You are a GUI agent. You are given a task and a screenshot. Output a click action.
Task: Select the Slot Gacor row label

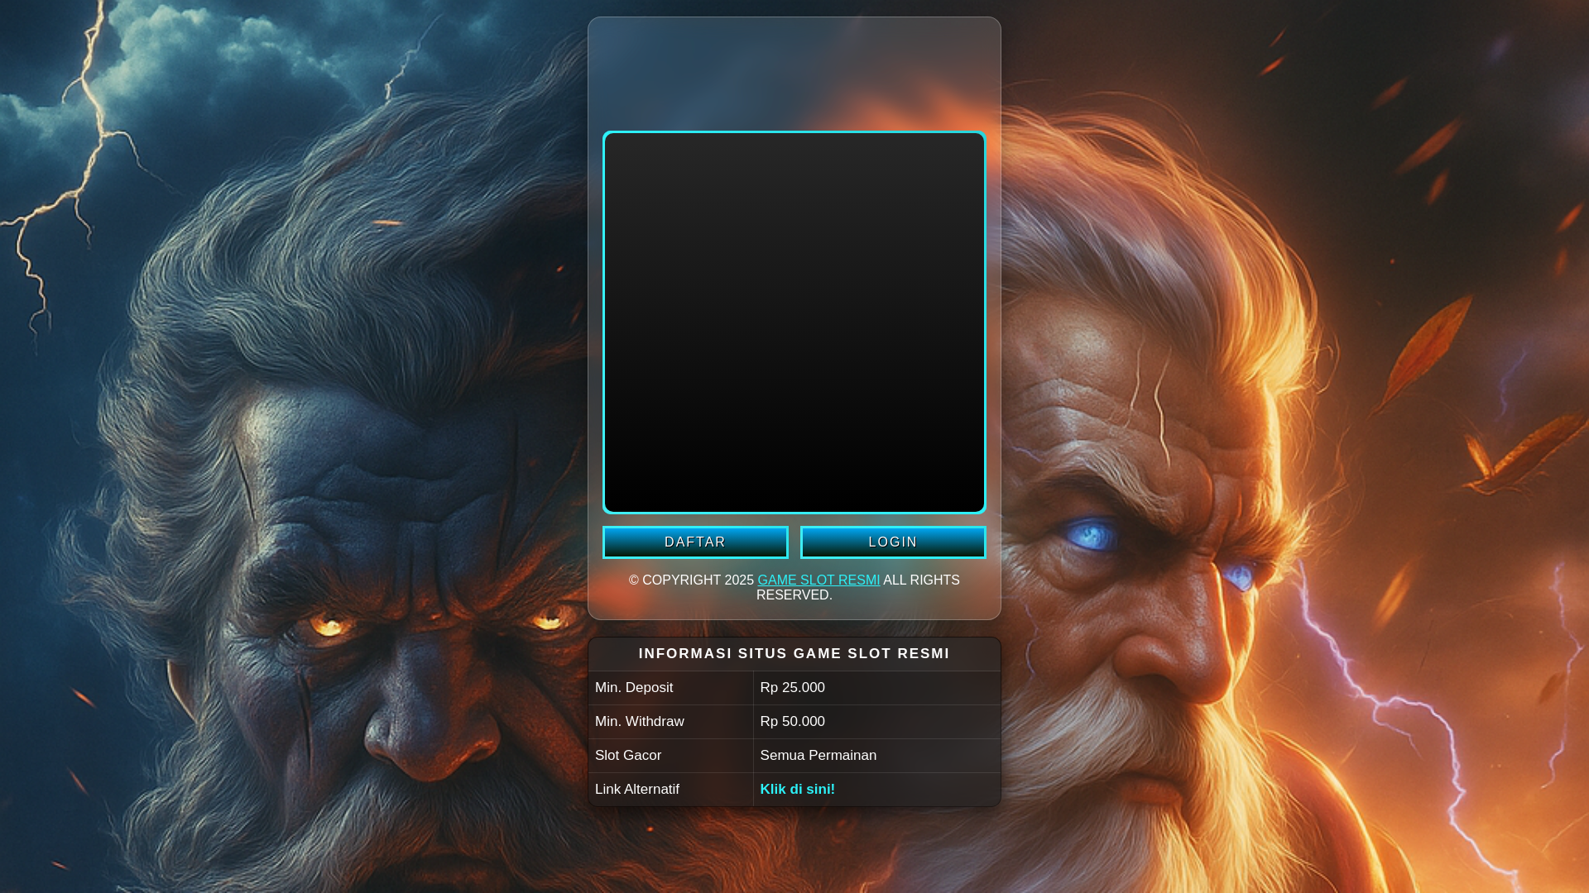pos(628,756)
